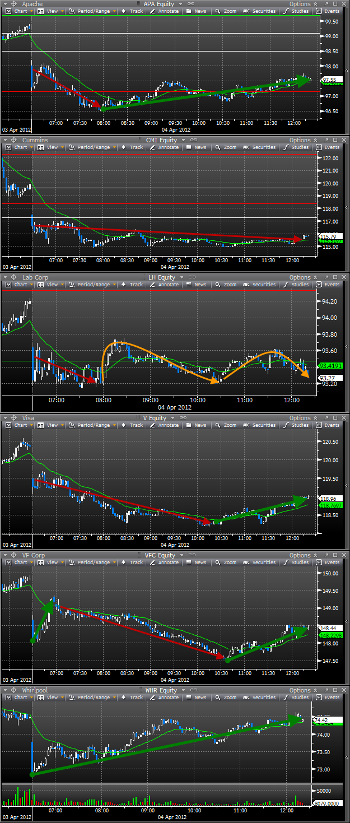Click the move handle beside Lab Corp title
Viewport: 350px width, 823px height.
tap(13, 277)
